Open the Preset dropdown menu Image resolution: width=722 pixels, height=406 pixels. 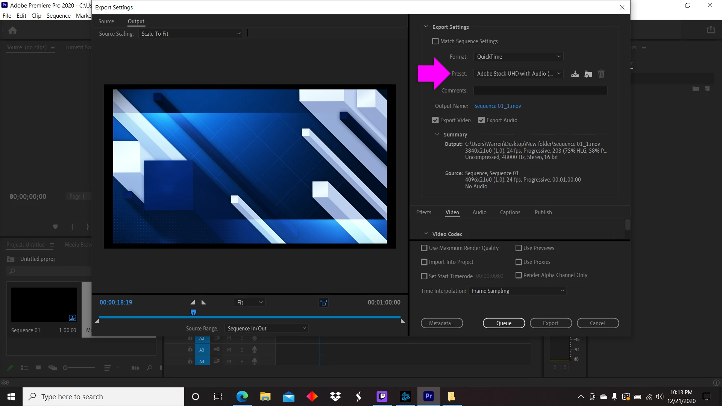point(518,74)
